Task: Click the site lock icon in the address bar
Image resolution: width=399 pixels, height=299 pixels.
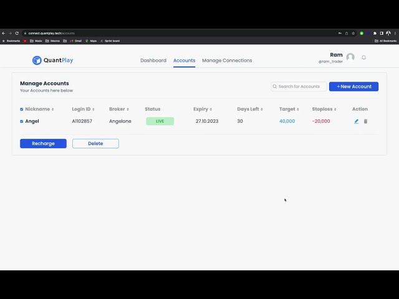Action: (x=25, y=33)
